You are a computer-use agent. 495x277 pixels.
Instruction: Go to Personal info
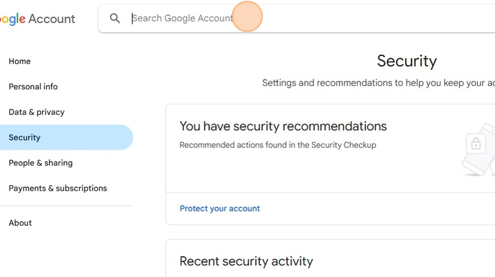click(x=33, y=87)
